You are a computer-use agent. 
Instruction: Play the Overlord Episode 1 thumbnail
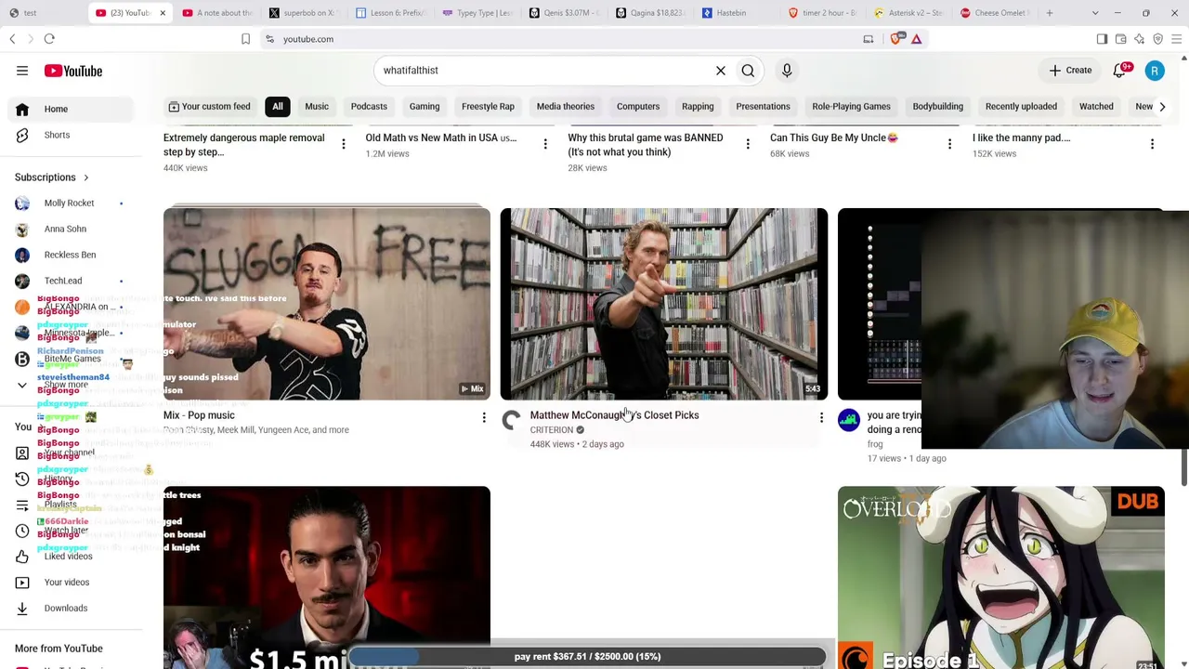[1001, 577]
